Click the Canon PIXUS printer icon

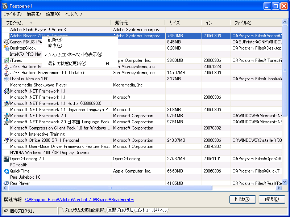point(6,42)
